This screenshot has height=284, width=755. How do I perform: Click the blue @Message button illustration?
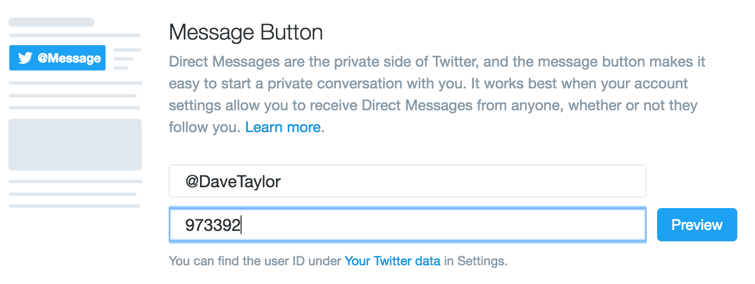57,58
